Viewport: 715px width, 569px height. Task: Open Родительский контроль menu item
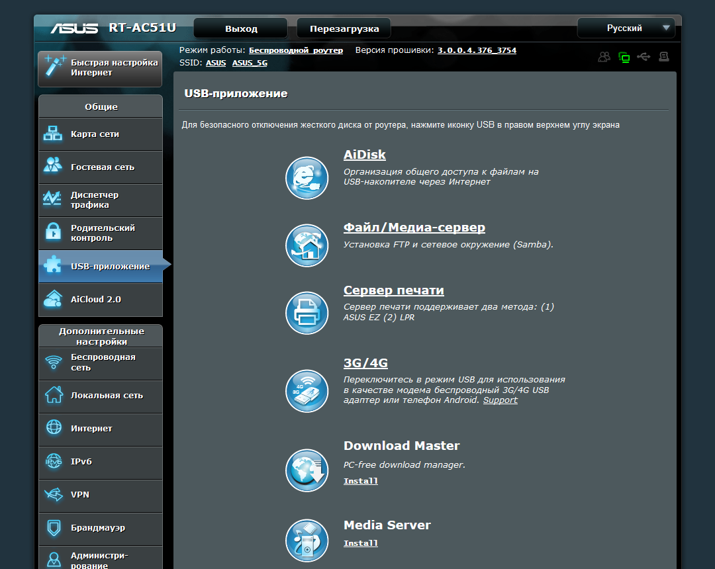(x=101, y=234)
